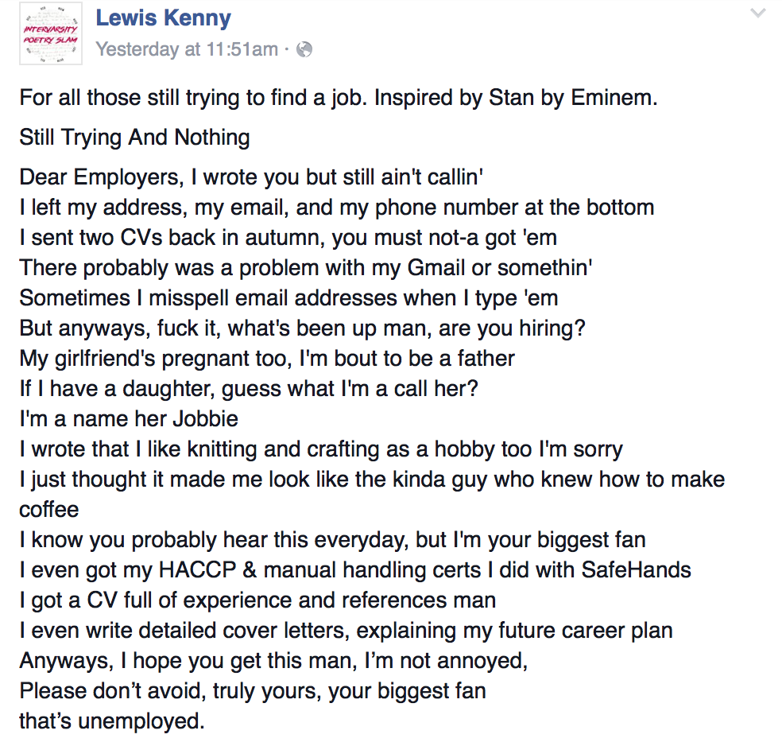Viewport: 782px width, 746px height.
Task: Click the final line that's unemployed
Action: [112, 721]
